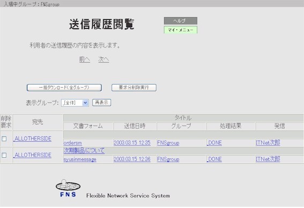Open ITNet次郎 sender in syusinmessage row

click(268, 159)
